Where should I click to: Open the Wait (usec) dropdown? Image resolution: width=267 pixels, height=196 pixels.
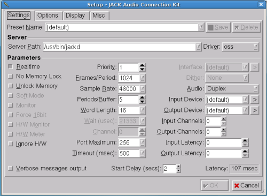143,121
